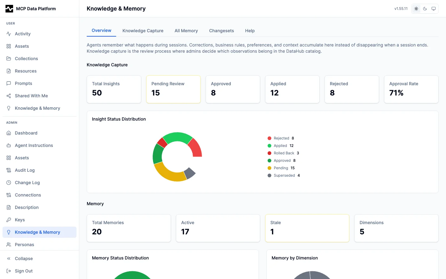Sign out of the platform
446x279 pixels.
[24, 271]
